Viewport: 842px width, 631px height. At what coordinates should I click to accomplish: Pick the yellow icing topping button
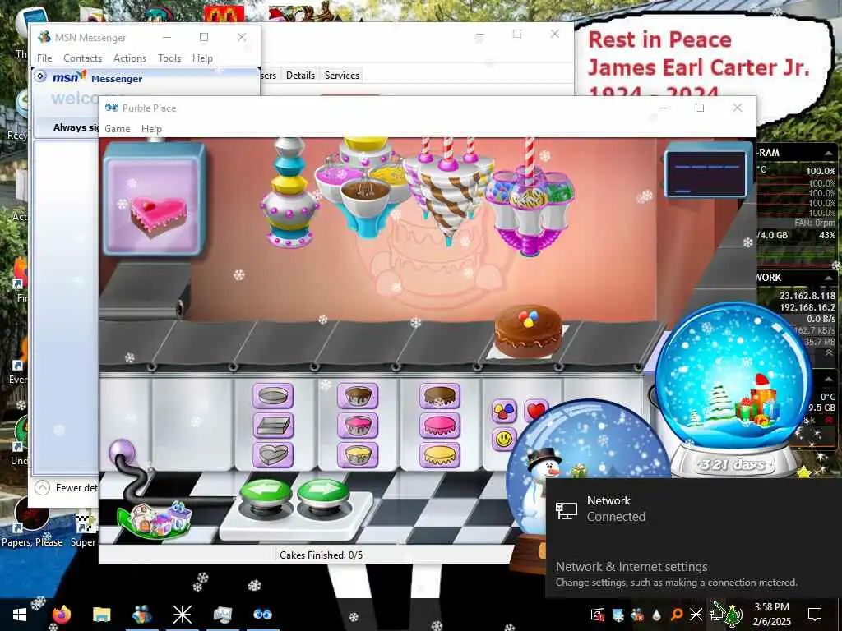point(440,455)
